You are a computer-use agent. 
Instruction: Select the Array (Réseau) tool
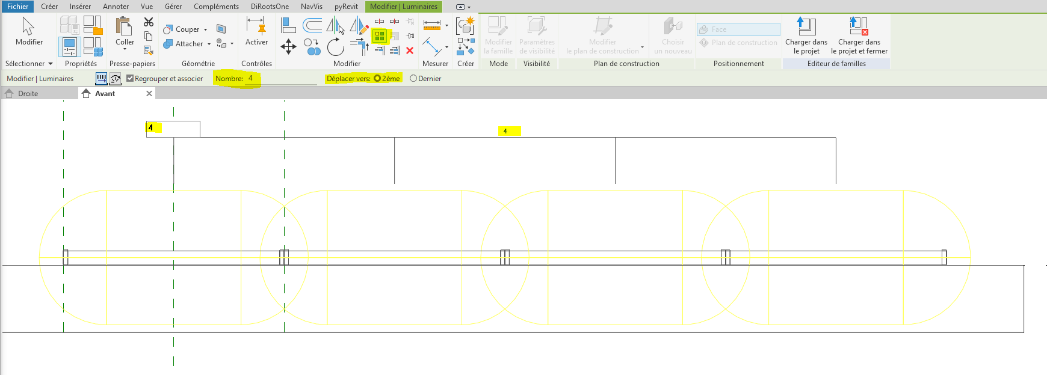(379, 37)
